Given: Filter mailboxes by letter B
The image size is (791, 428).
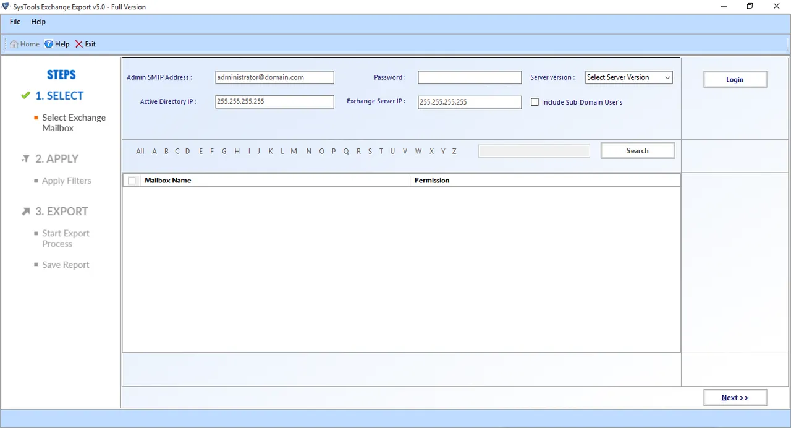Looking at the screenshot, I should (166, 152).
